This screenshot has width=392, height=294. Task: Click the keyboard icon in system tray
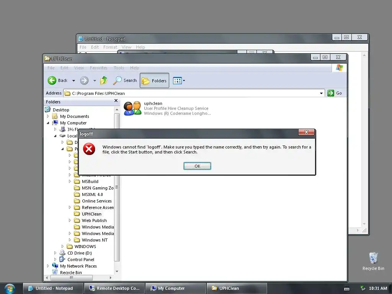[x=347, y=289]
